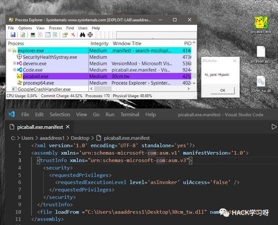
Task: Close the 30cm.tw message box
Action: click(235, 61)
